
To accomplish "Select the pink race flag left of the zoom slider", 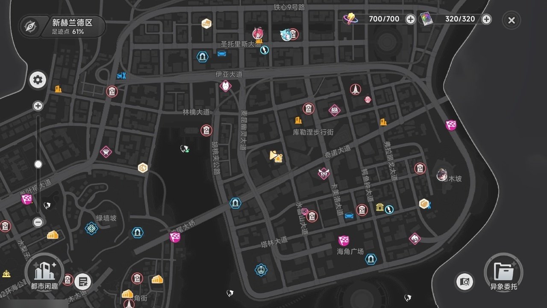I will [x=27, y=199].
